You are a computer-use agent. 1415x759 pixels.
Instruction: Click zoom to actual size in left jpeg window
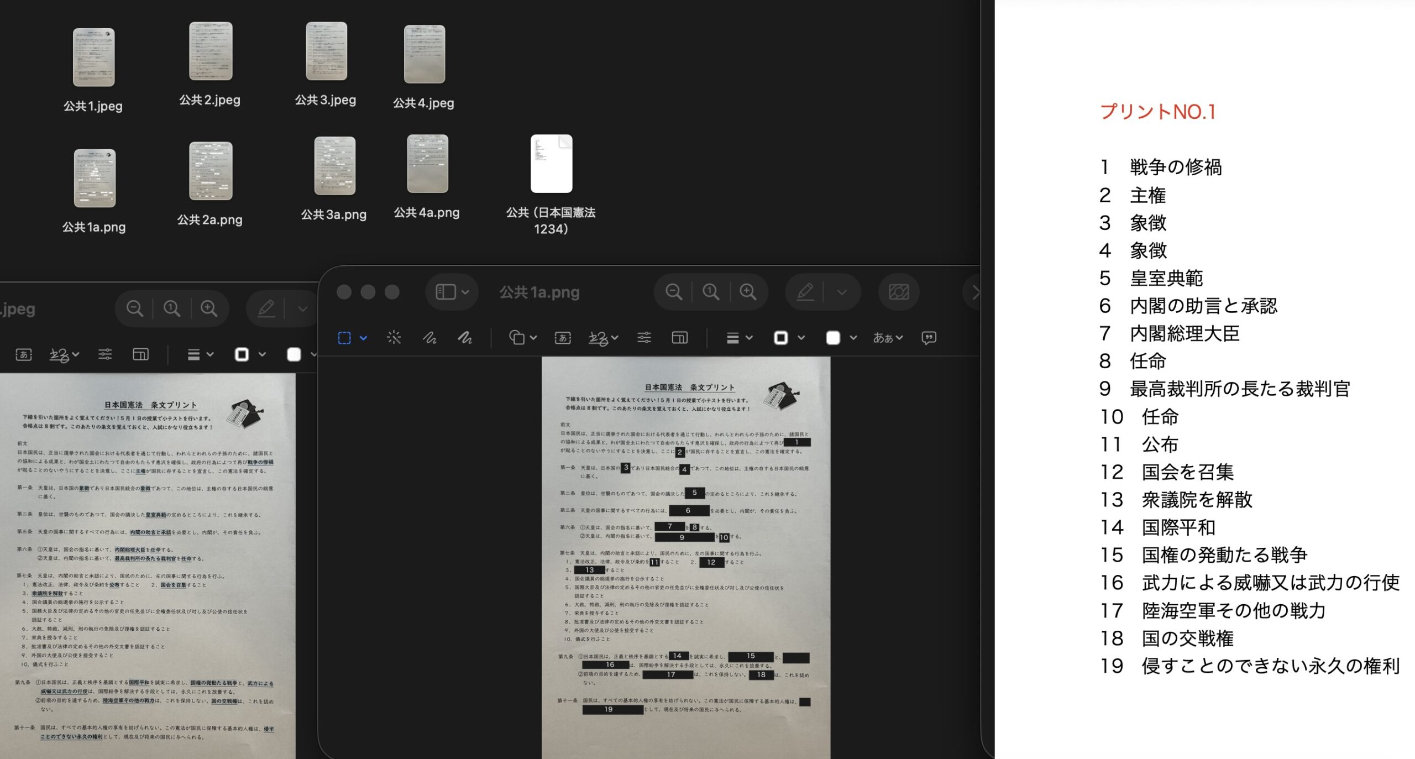pos(171,308)
